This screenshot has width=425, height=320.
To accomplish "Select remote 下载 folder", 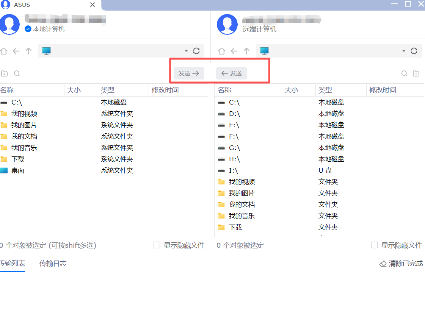I will [319, 228].
